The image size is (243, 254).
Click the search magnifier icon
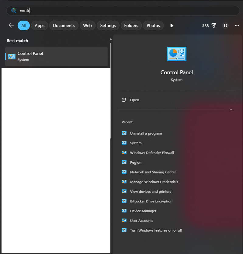tap(13, 11)
